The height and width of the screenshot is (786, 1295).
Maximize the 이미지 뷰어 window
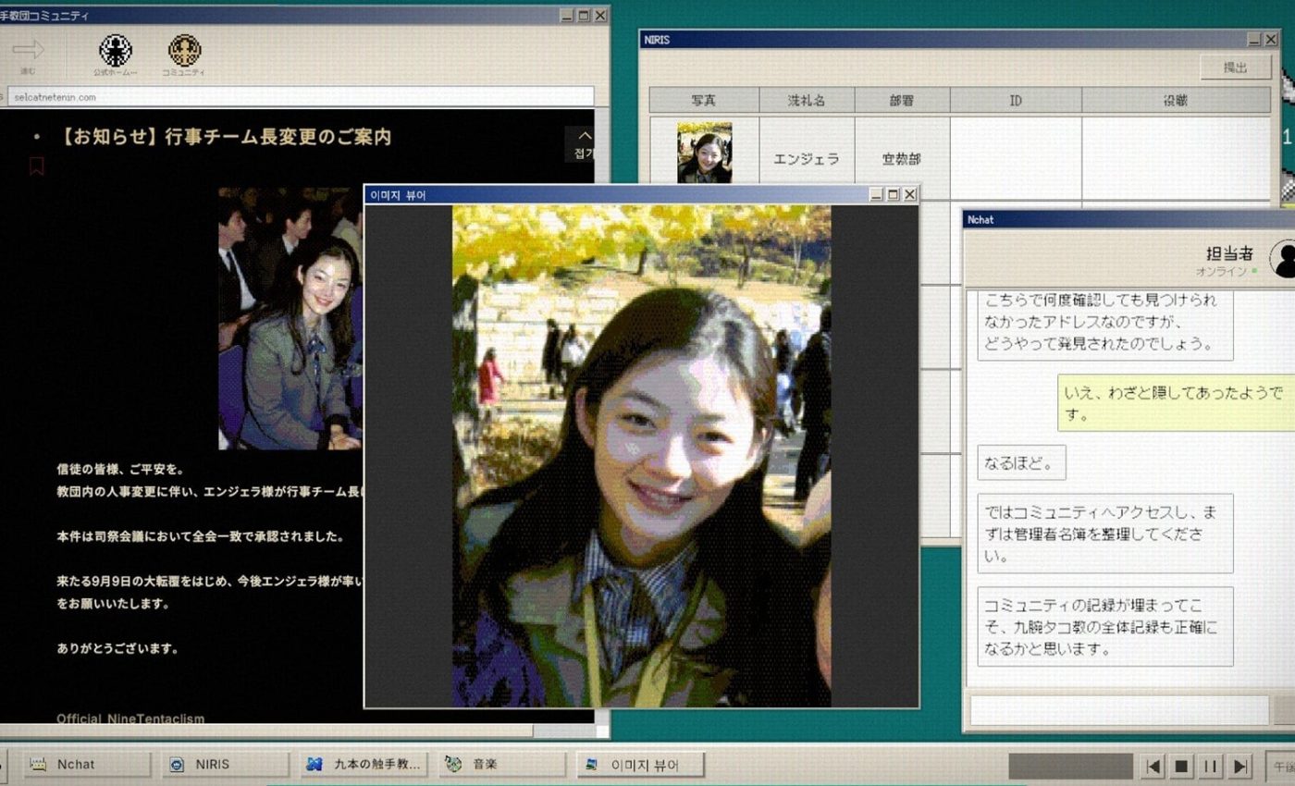coord(893,194)
